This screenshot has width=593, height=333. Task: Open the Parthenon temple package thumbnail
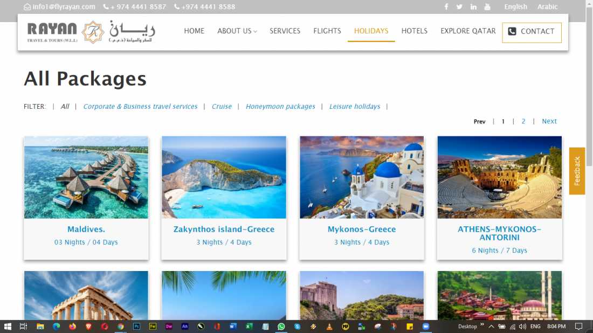(x=86, y=296)
